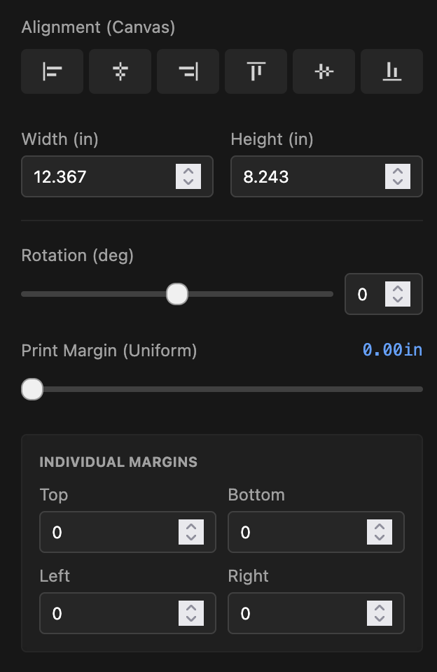Click the blue 0.00in margin value
The width and height of the screenshot is (437, 672).
click(x=391, y=350)
